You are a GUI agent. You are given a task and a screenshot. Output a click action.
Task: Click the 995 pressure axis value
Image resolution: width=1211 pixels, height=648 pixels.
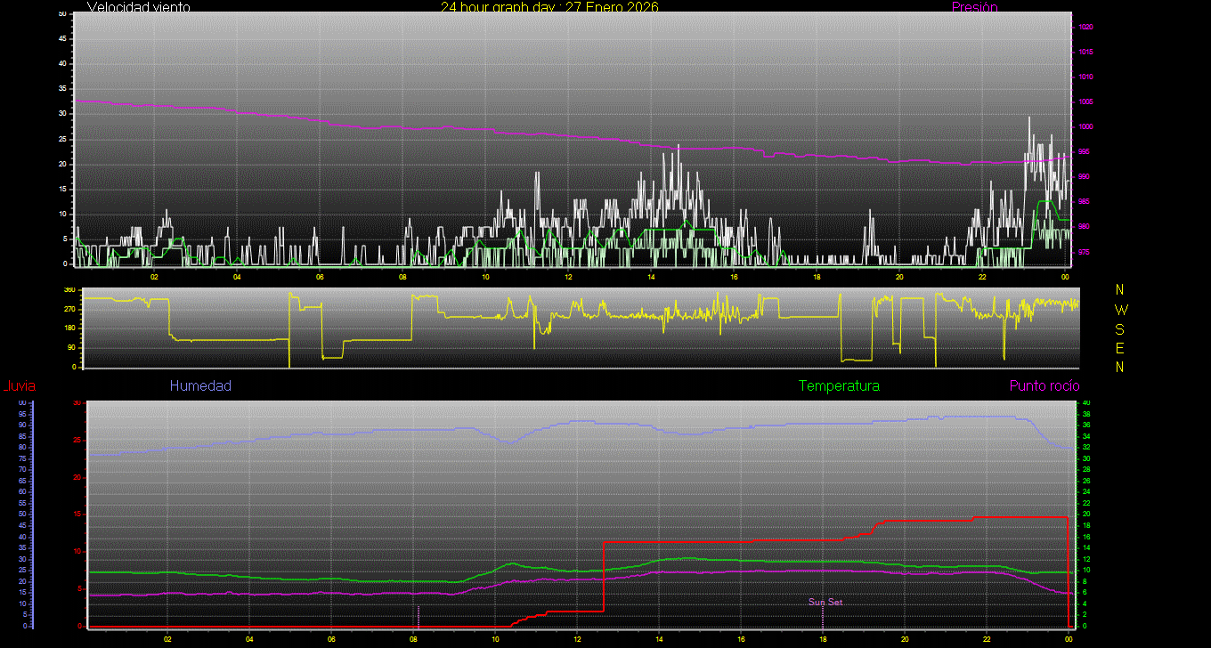click(x=1086, y=152)
